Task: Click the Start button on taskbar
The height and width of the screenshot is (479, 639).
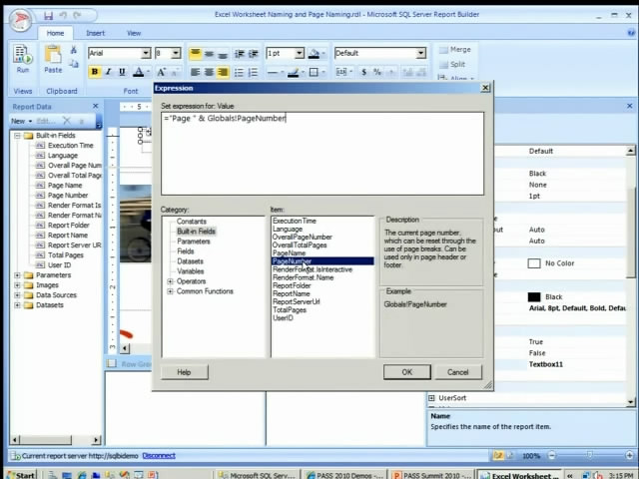Action: click(x=21, y=475)
